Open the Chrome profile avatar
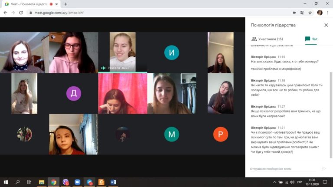Screen dimensions: 333x187 tap(320, 13)
